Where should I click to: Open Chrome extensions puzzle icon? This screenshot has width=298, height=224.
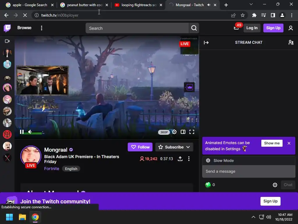254,15
